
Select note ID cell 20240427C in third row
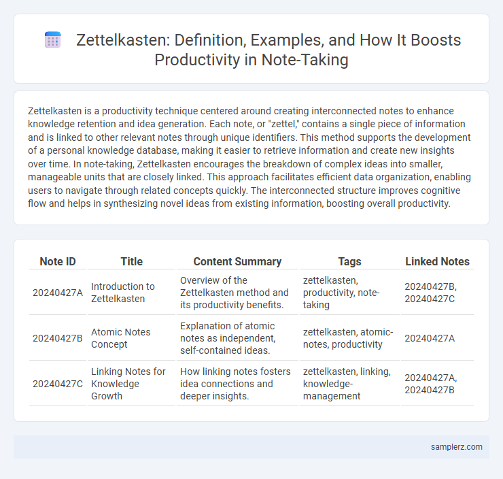[x=58, y=384]
